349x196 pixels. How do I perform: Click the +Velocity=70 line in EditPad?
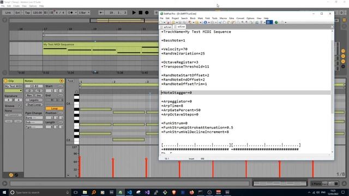[x=174, y=49]
